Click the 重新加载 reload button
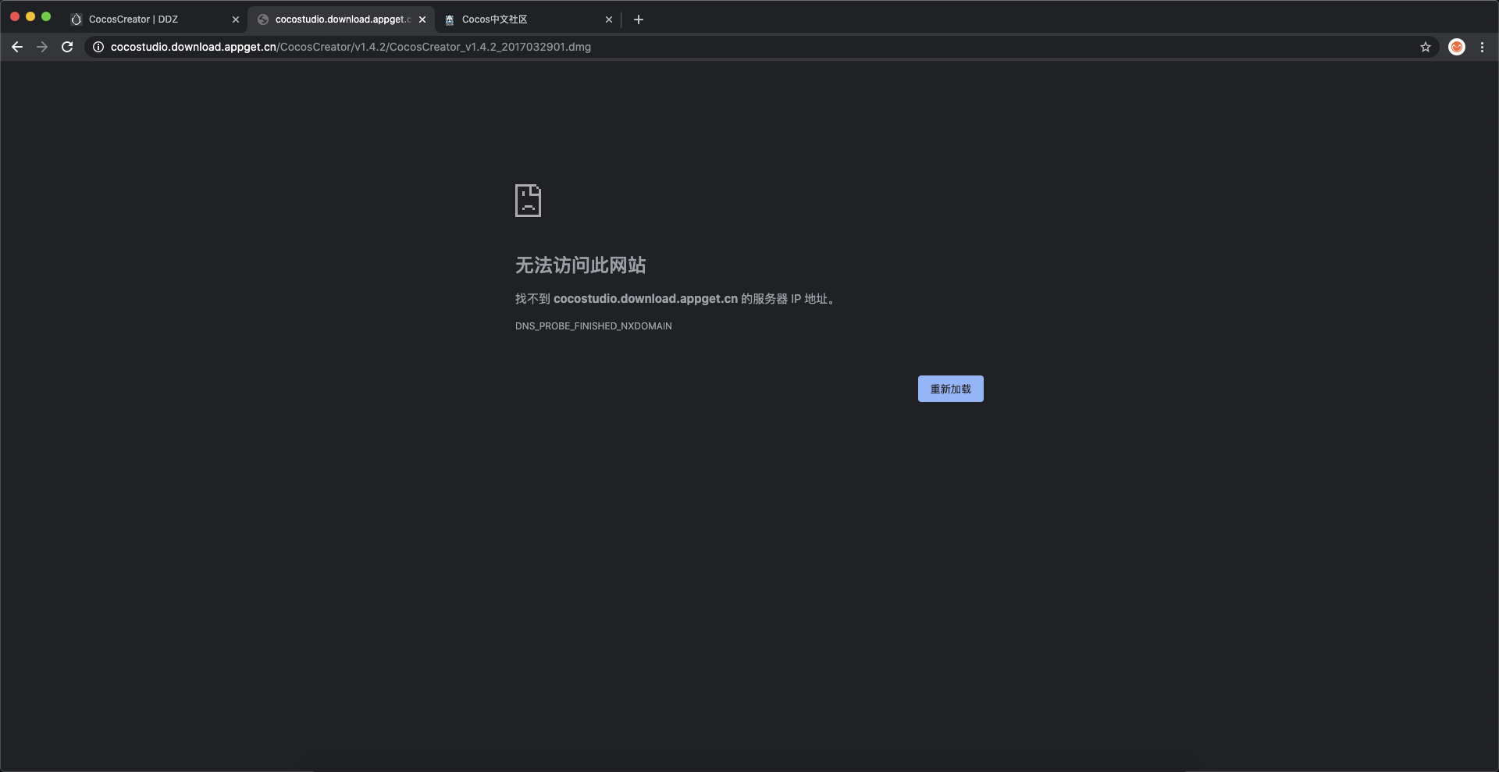Image resolution: width=1499 pixels, height=772 pixels. [951, 389]
